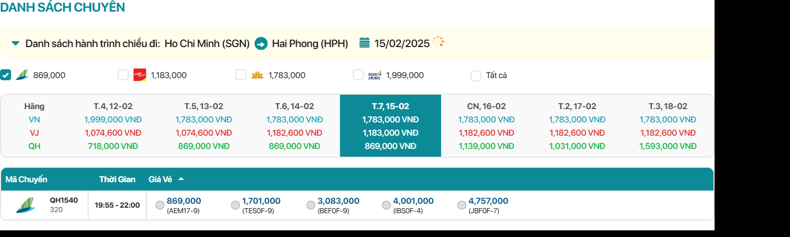Collapse the departure itinerary list triangle
The width and height of the screenshot is (790, 237).
16,43
